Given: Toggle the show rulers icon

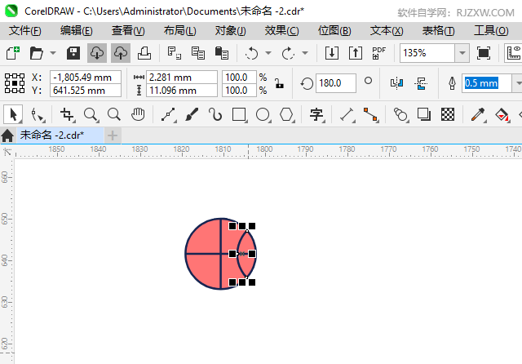Looking at the screenshot, I should pos(514,53).
